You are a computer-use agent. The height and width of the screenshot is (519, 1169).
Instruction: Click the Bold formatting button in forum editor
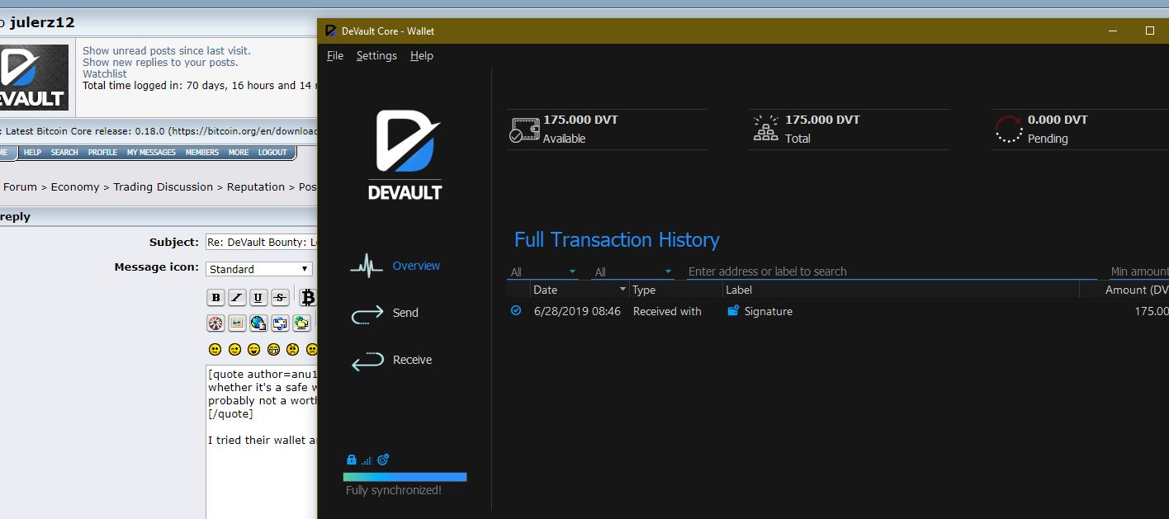tap(216, 298)
